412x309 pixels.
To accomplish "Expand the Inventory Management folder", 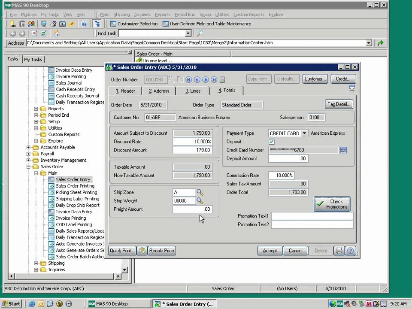I will pos(28,160).
